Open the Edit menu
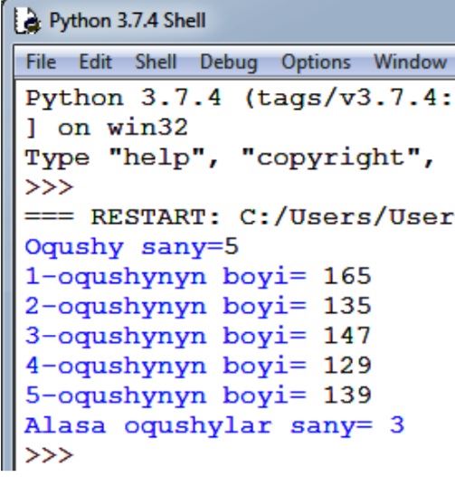The height and width of the screenshot is (477, 455). [x=96, y=62]
